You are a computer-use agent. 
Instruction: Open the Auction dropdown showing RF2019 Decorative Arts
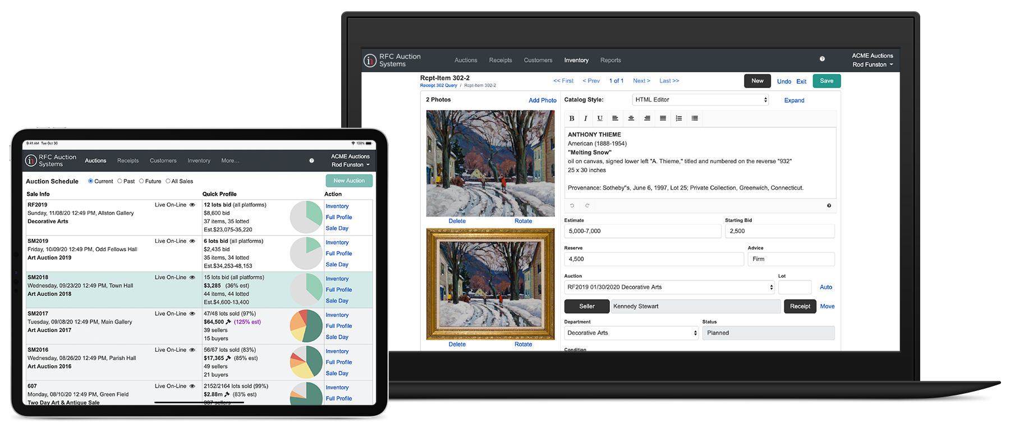tap(669, 287)
